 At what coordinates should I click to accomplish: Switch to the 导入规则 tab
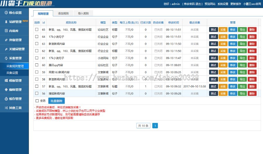[x=83, y=13]
